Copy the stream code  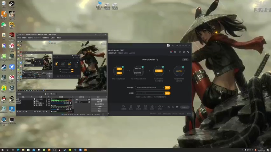point(167,93)
